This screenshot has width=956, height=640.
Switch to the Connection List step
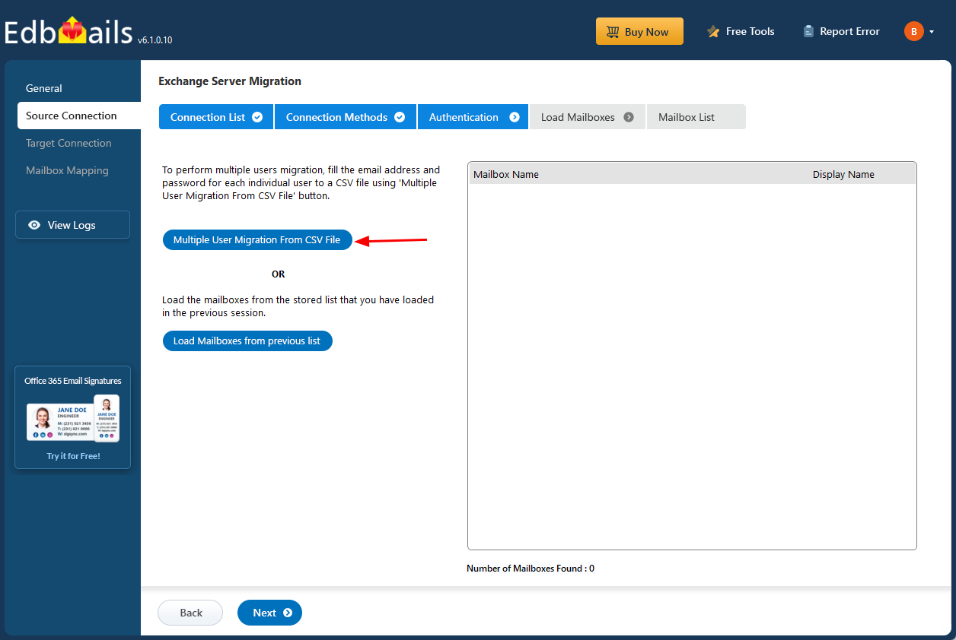point(216,117)
